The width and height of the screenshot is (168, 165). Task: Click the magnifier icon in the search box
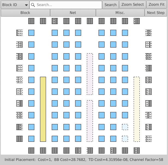pyautogui.click(x=33, y=5)
